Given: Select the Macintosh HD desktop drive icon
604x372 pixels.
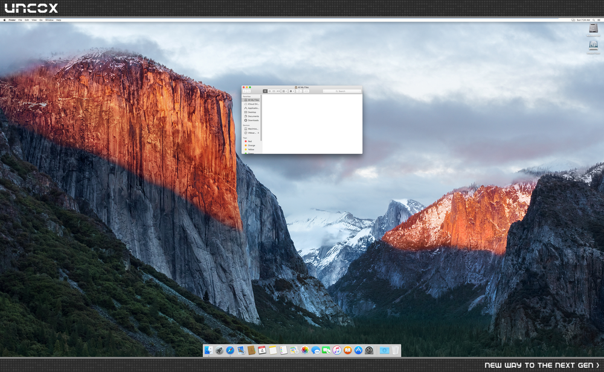Looking at the screenshot, I should coord(593,29).
